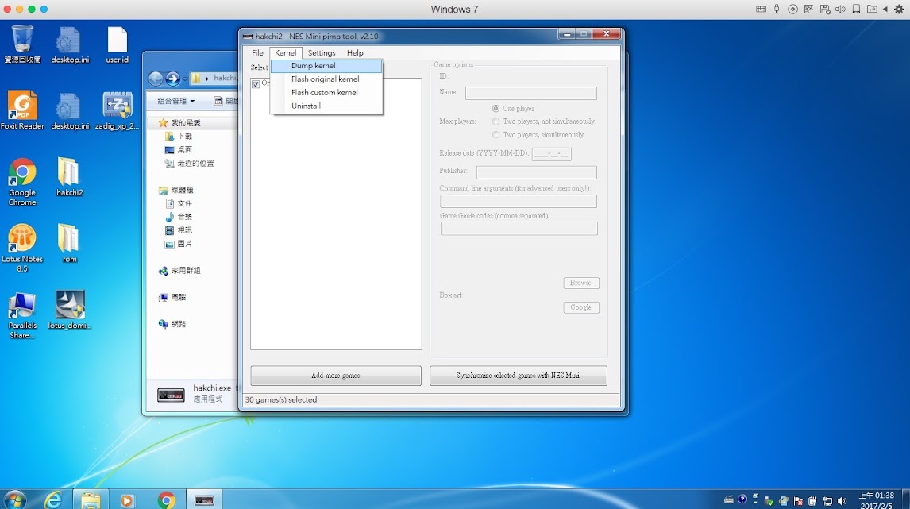Select the zadig_xp_2 desktop icon
This screenshot has width=910, height=509.
[118, 110]
